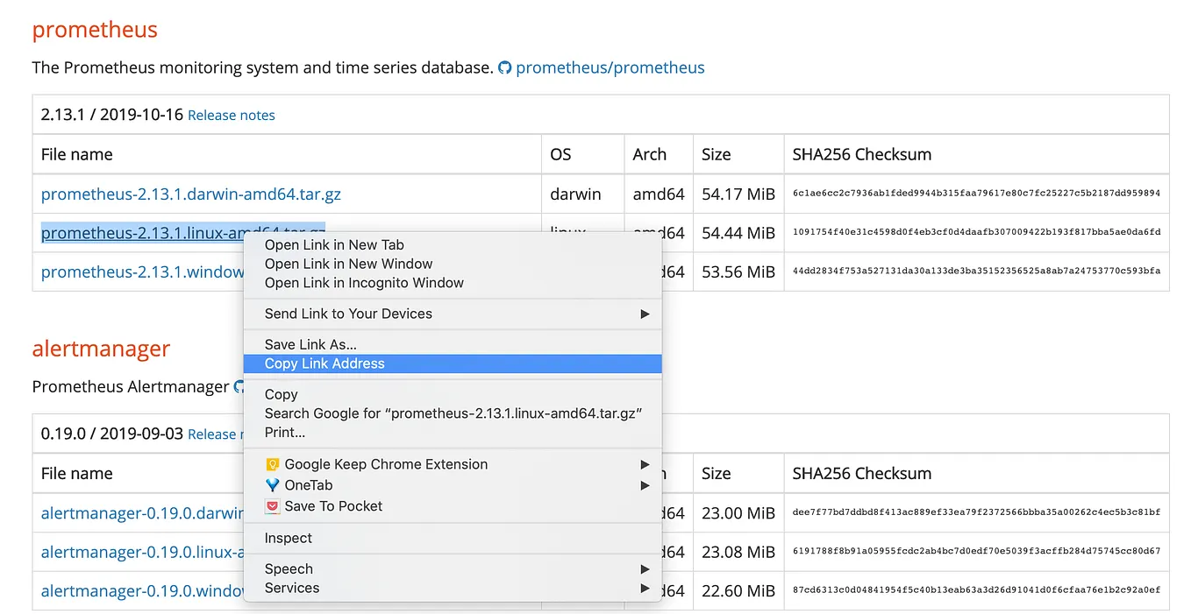Click the alertmanager darwin download link

tap(141, 513)
